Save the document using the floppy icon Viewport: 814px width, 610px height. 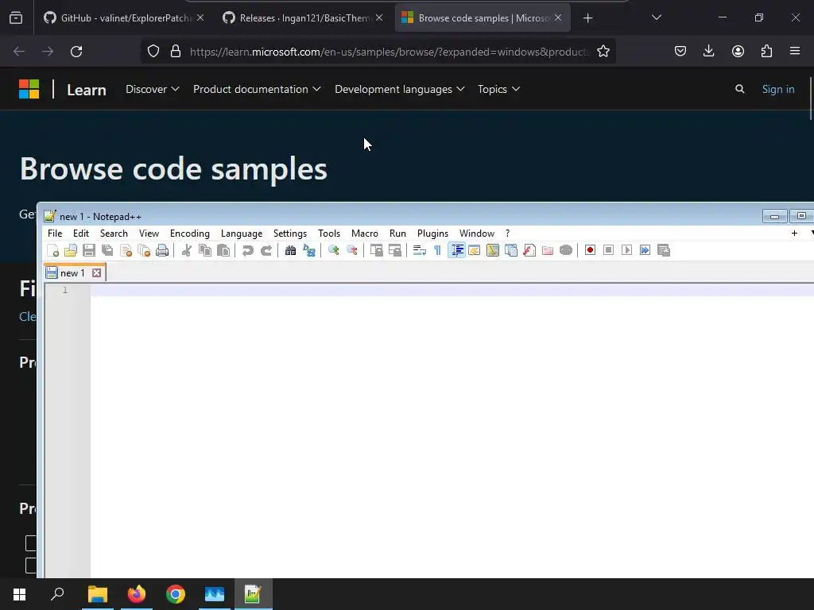tap(89, 250)
